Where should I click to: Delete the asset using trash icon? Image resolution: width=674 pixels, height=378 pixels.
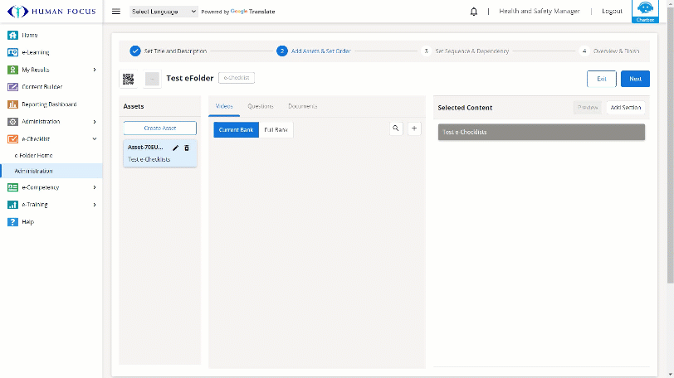click(187, 148)
